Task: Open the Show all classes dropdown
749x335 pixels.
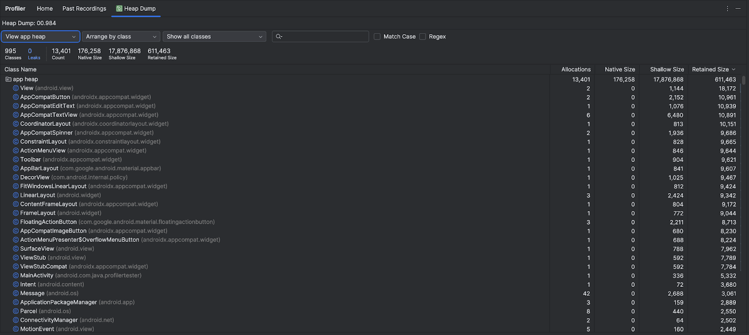Action: click(x=214, y=36)
